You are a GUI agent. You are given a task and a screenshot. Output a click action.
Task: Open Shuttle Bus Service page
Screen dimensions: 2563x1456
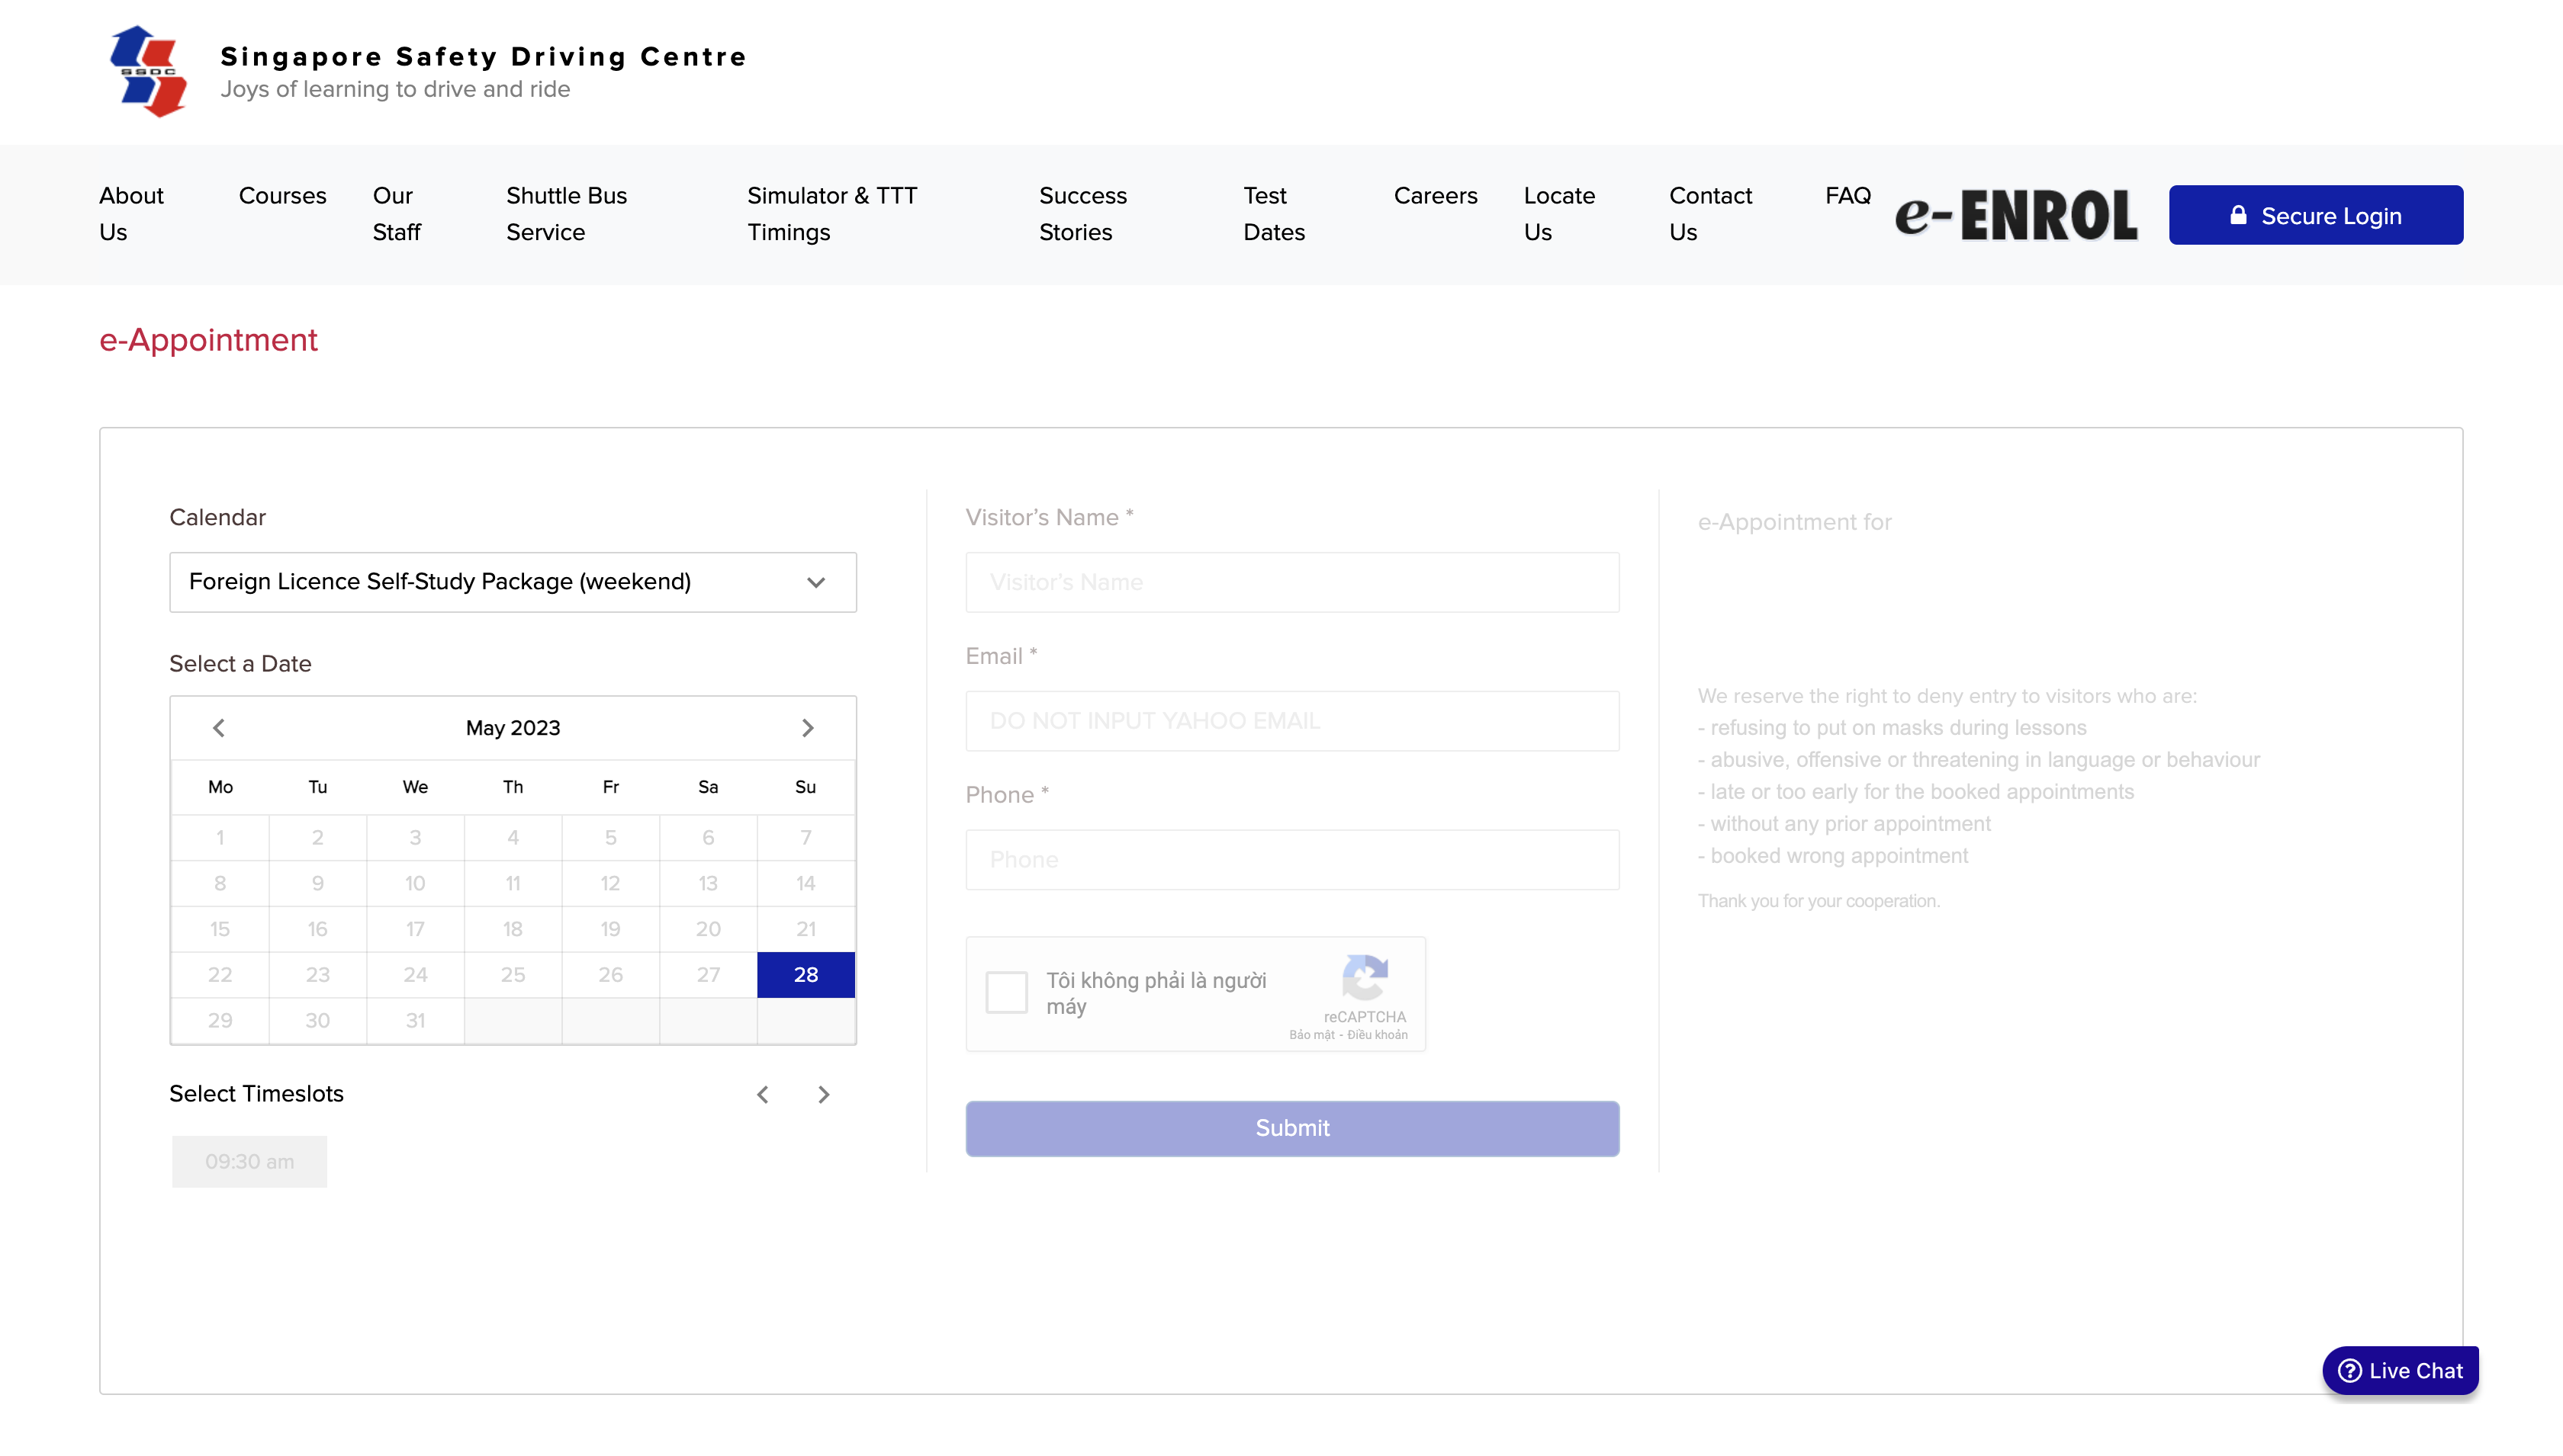[566, 214]
